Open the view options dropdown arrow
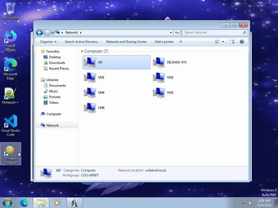 (x=223, y=42)
